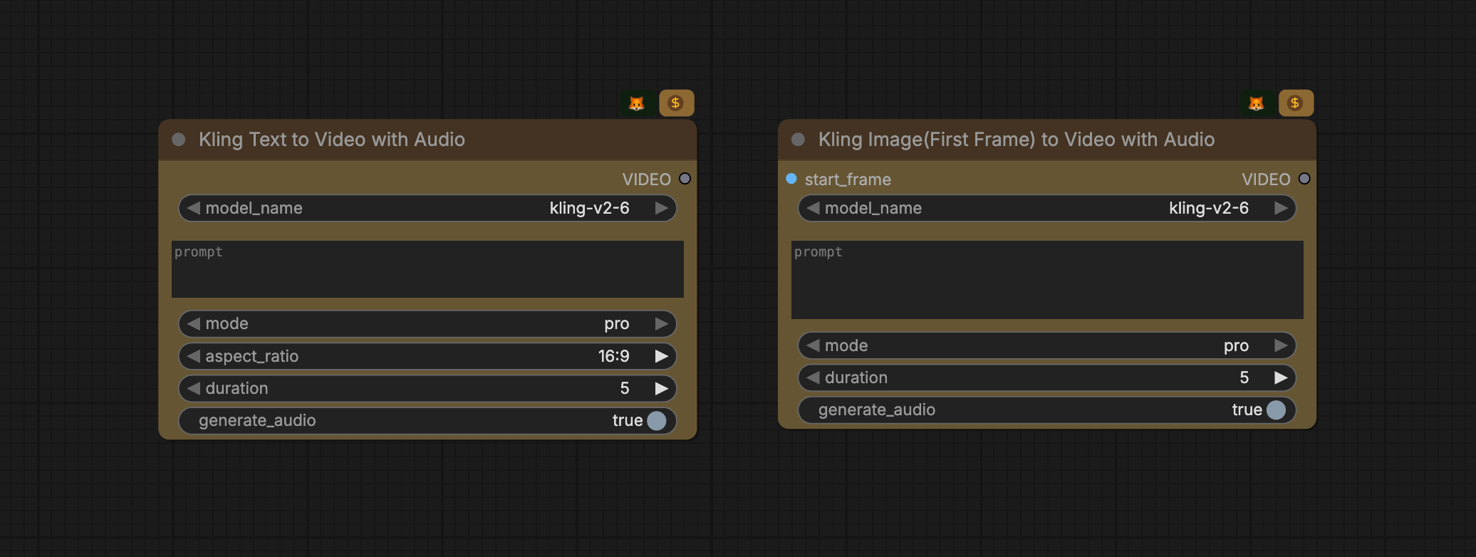Focus the prompt field in Text to Video node
The height and width of the screenshot is (557, 1476).
[427, 269]
